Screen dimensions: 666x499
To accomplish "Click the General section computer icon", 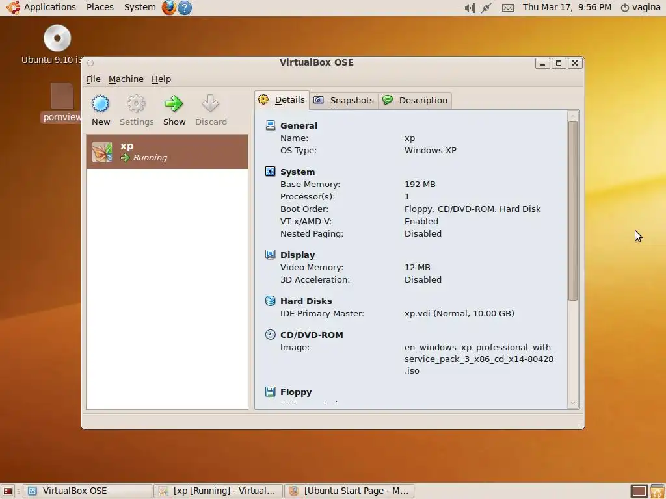I will (x=270, y=125).
